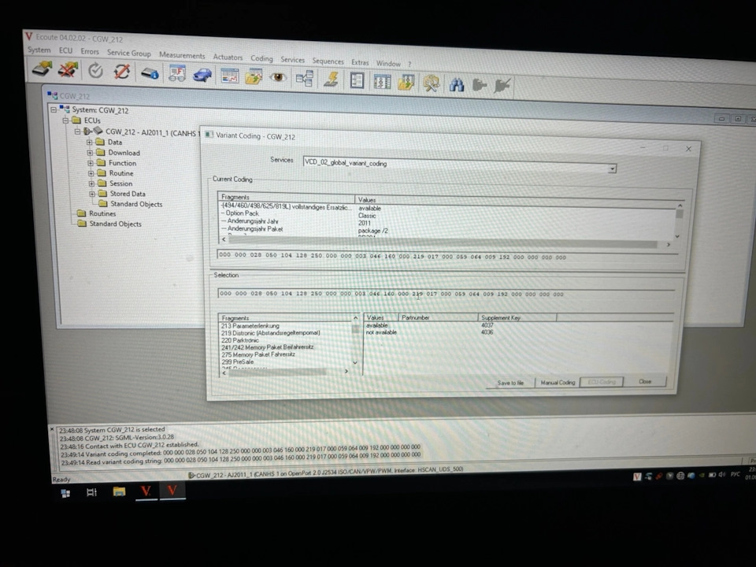Open the Service Group menu

coord(128,53)
